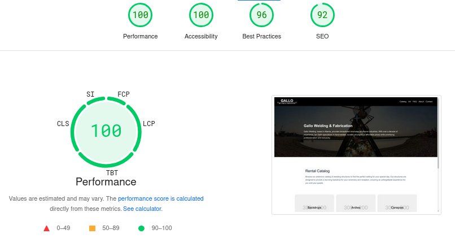455x238 pixels.
Task: Click 'Gallo Welding & Fabrication' heading in screenshot
Action: (328, 126)
